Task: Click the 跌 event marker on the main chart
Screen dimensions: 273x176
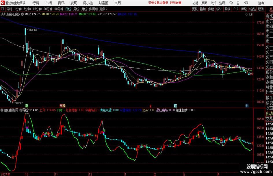Action: (27, 105)
